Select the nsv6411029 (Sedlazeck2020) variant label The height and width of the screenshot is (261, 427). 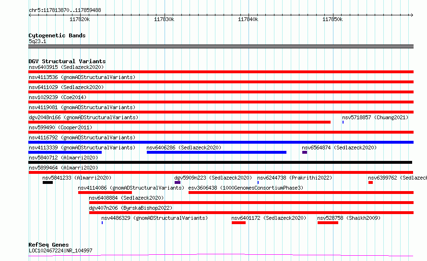click(66, 87)
